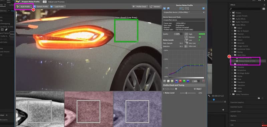Click the open profile folder icon
267x127 pixels.
[x=165, y=9]
